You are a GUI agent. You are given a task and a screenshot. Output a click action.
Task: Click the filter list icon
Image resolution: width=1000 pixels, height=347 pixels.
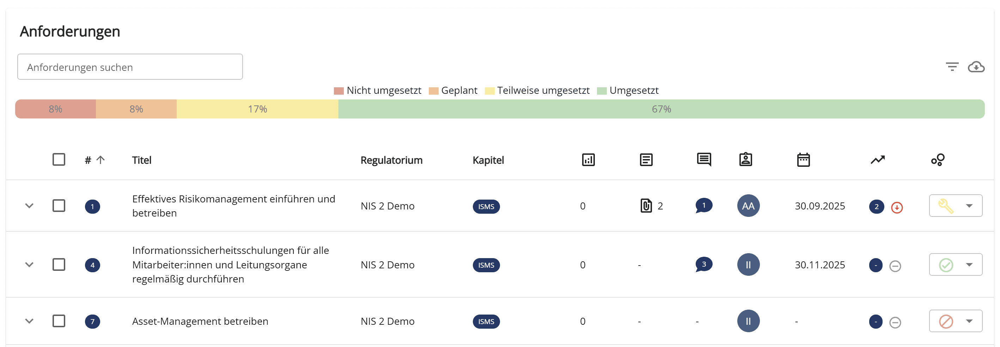pos(952,67)
